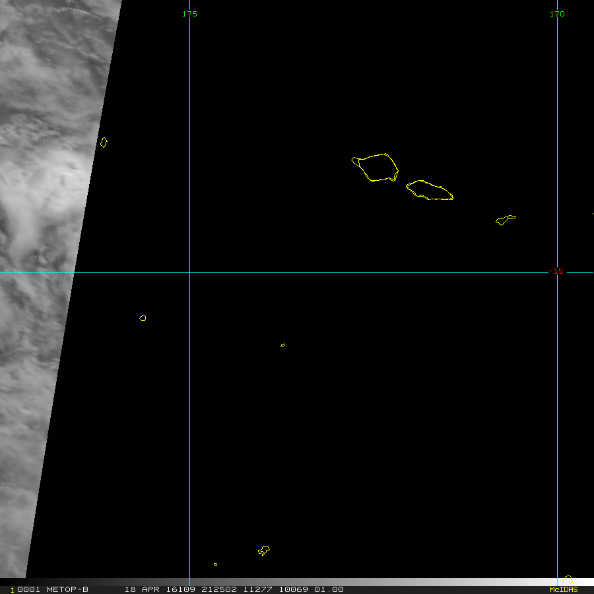Click the second-largest island outline east of Savai'i
This screenshot has width=594, height=594.
[429, 190]
